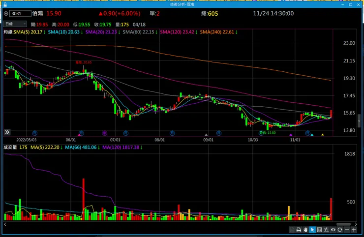The width and height of the screenshot is (364, 237).
Task: Click the MA(5) 222.20 volume label
Action: 46,147
